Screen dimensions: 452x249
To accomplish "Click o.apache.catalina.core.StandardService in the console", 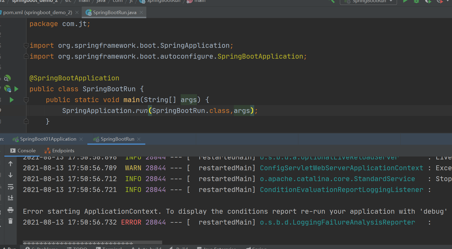I will coord(337,179).
